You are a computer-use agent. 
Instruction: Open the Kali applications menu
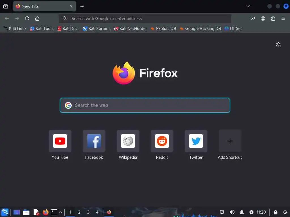5,212
